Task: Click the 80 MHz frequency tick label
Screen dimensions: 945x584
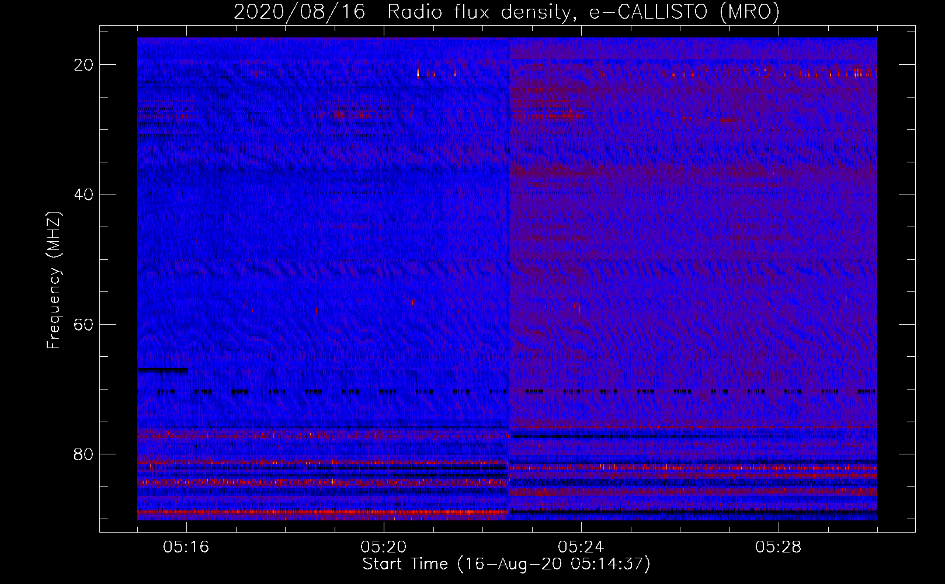Action: (84, 454)
